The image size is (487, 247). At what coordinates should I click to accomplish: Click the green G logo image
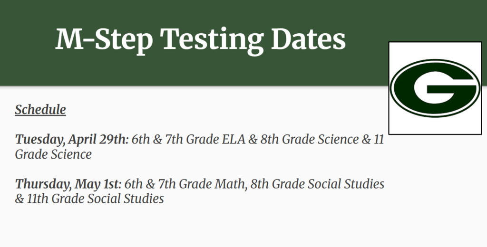pos(435,88)
